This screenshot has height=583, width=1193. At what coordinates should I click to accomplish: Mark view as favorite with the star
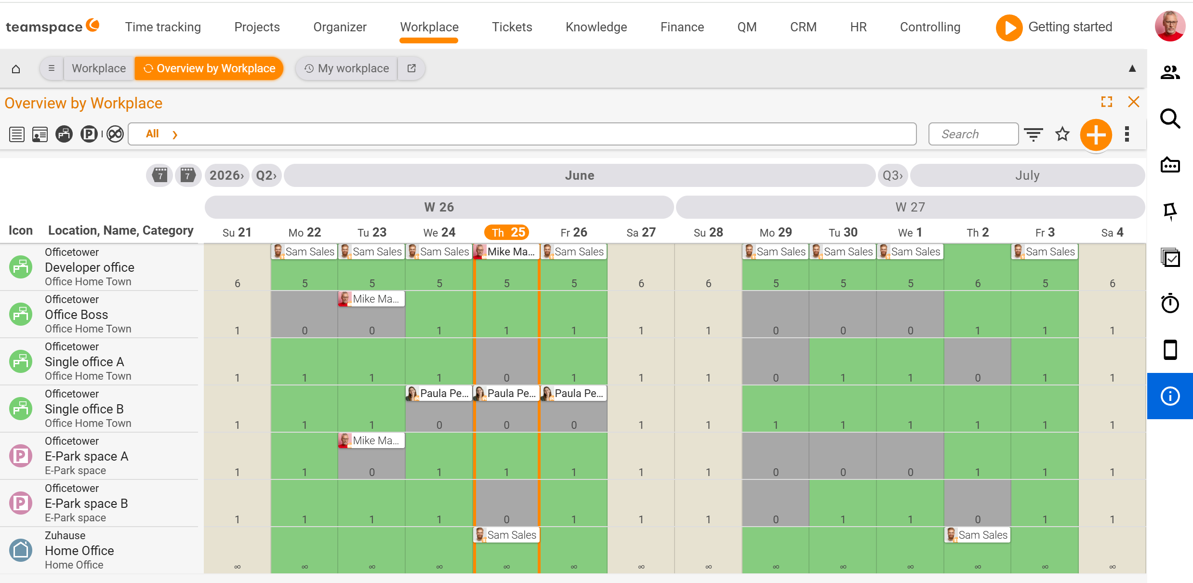click(x=1062, y=134)
